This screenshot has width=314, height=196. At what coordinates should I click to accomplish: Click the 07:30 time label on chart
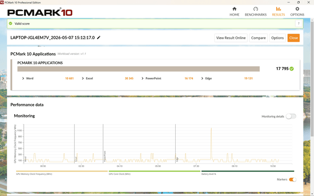coord(196,166)
